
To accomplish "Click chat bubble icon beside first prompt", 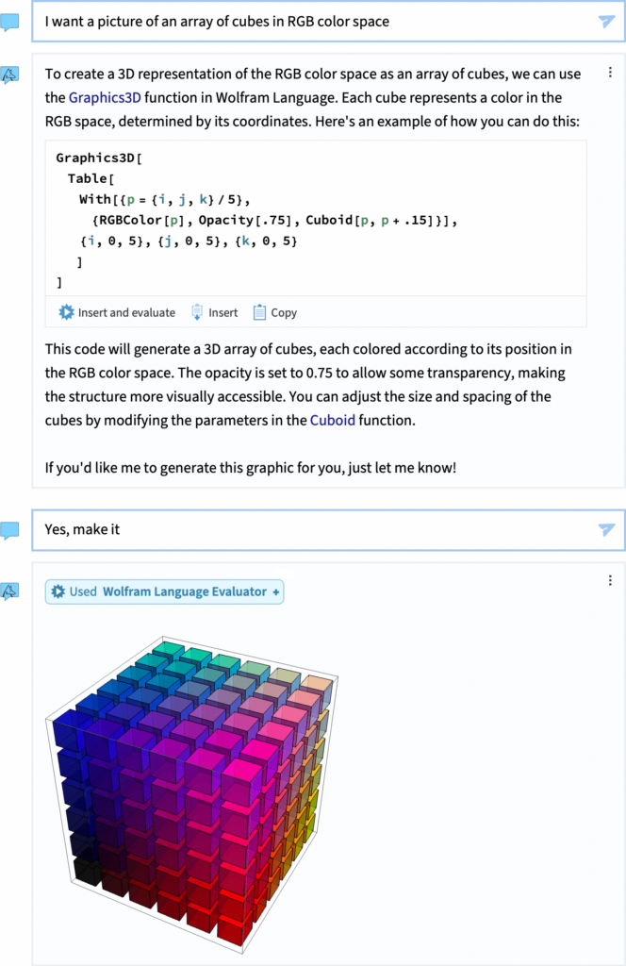I will [x=9, y=22].
